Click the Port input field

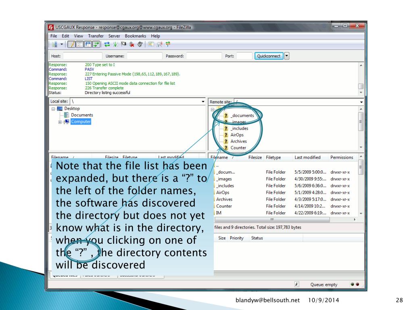pyautogui.click(x=244, y=56)
